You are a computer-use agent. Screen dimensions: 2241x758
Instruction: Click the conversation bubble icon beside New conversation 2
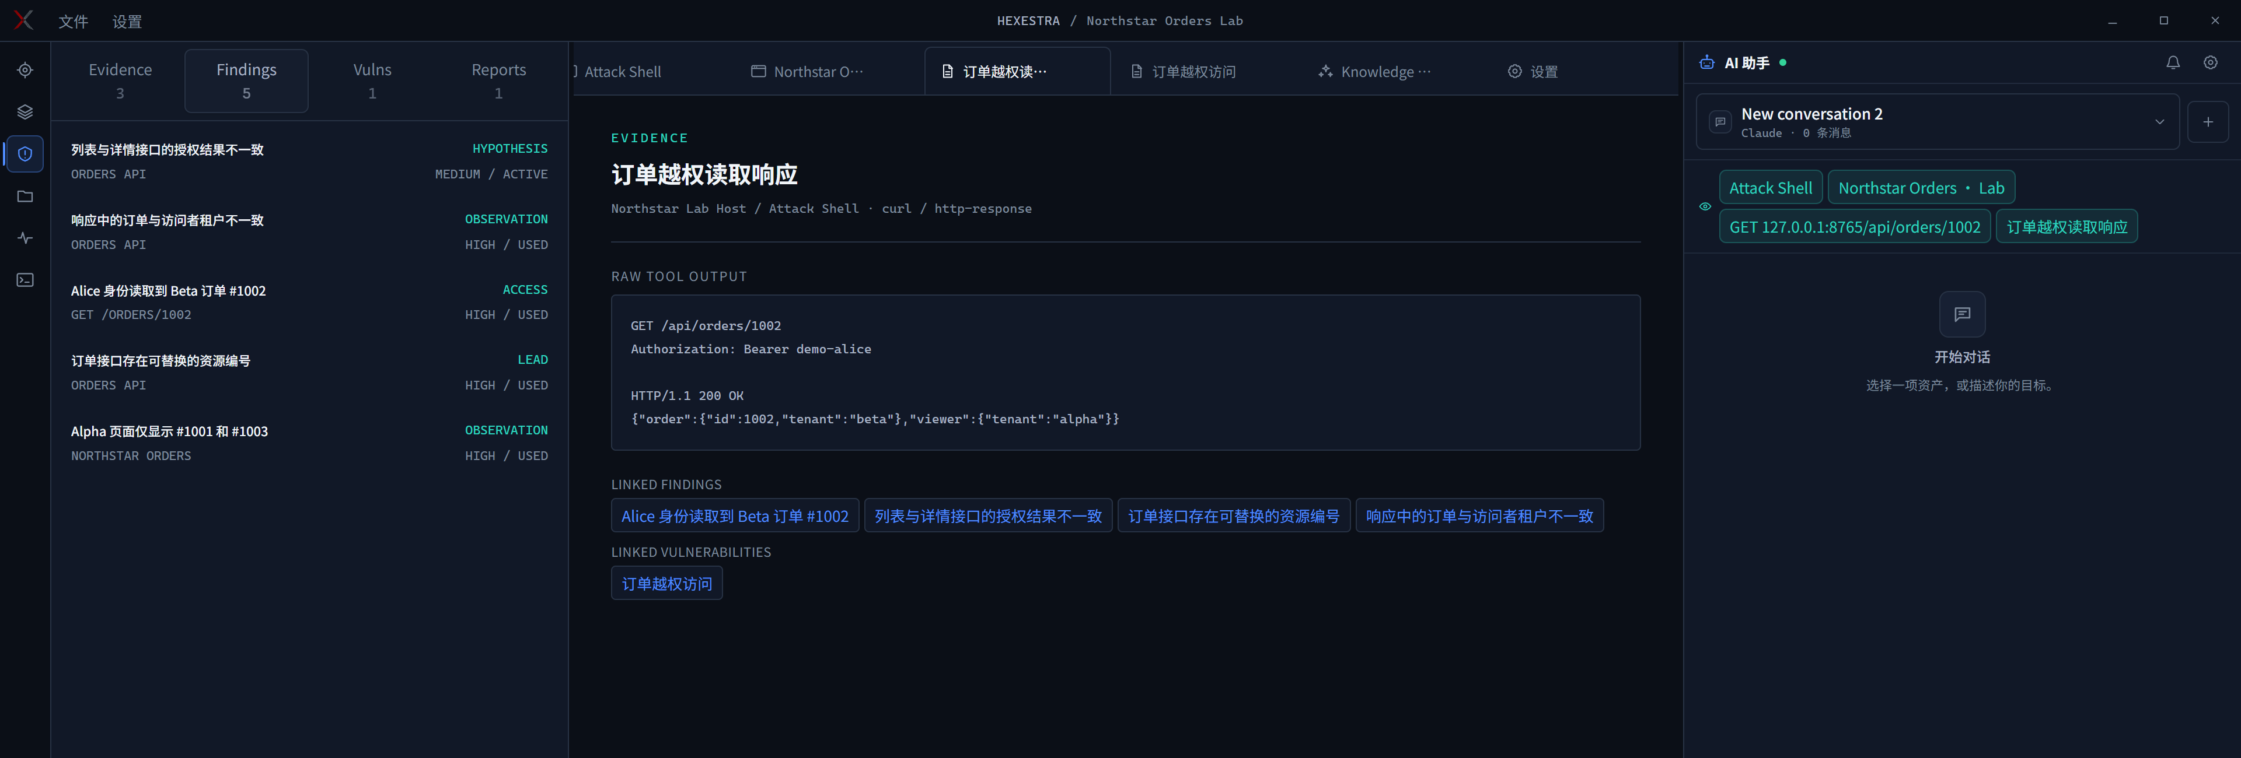coord(1720,122)
